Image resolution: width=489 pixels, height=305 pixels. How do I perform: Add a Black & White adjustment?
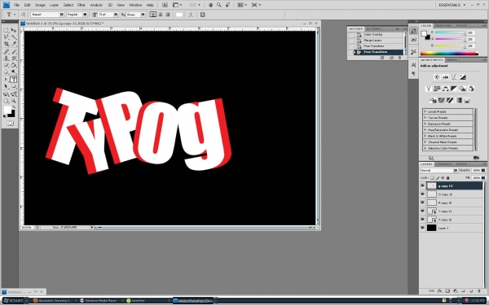coord(454,89)
